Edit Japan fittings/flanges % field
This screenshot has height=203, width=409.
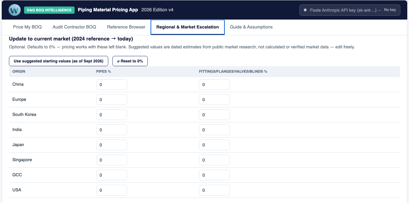(x=214, y=145)
